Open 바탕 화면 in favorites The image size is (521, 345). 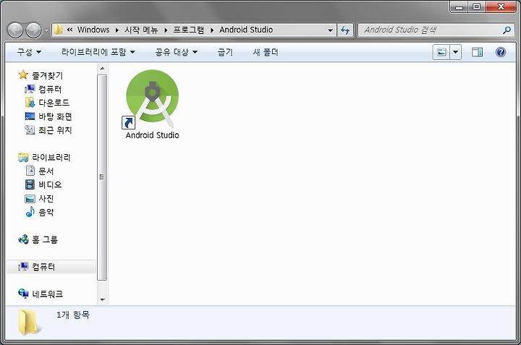pos(55,116)
